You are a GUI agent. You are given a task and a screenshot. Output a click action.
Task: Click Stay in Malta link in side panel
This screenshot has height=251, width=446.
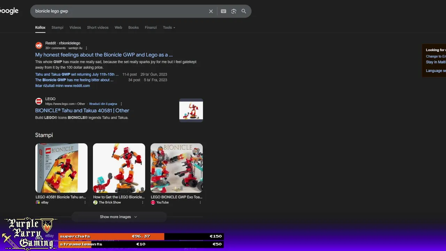click(436, 62)
